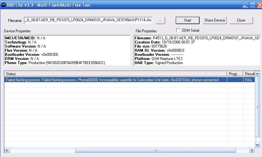Click the vertical scrollbar thumb
Screen dimensions: 262x157
click(258, 107)
